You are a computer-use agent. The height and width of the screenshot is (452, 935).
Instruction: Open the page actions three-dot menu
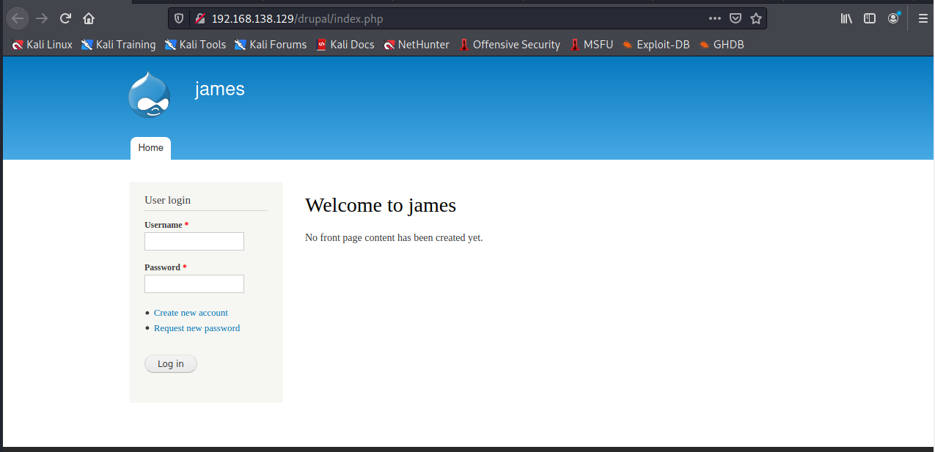715,18
